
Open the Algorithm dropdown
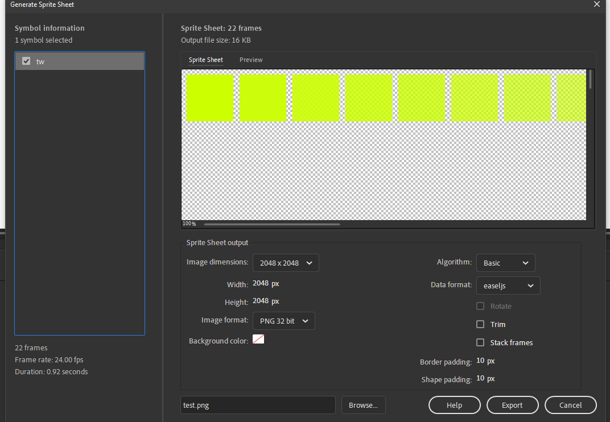tap(505, 263)
